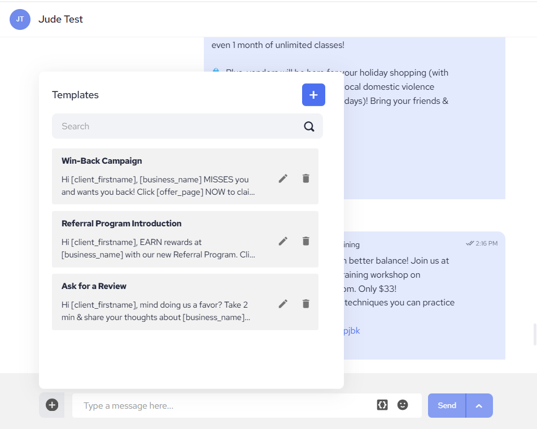Screen dimensions: 537x429
Task: Open the emoji picker smiley icon
Action: (x=403, y=405)
